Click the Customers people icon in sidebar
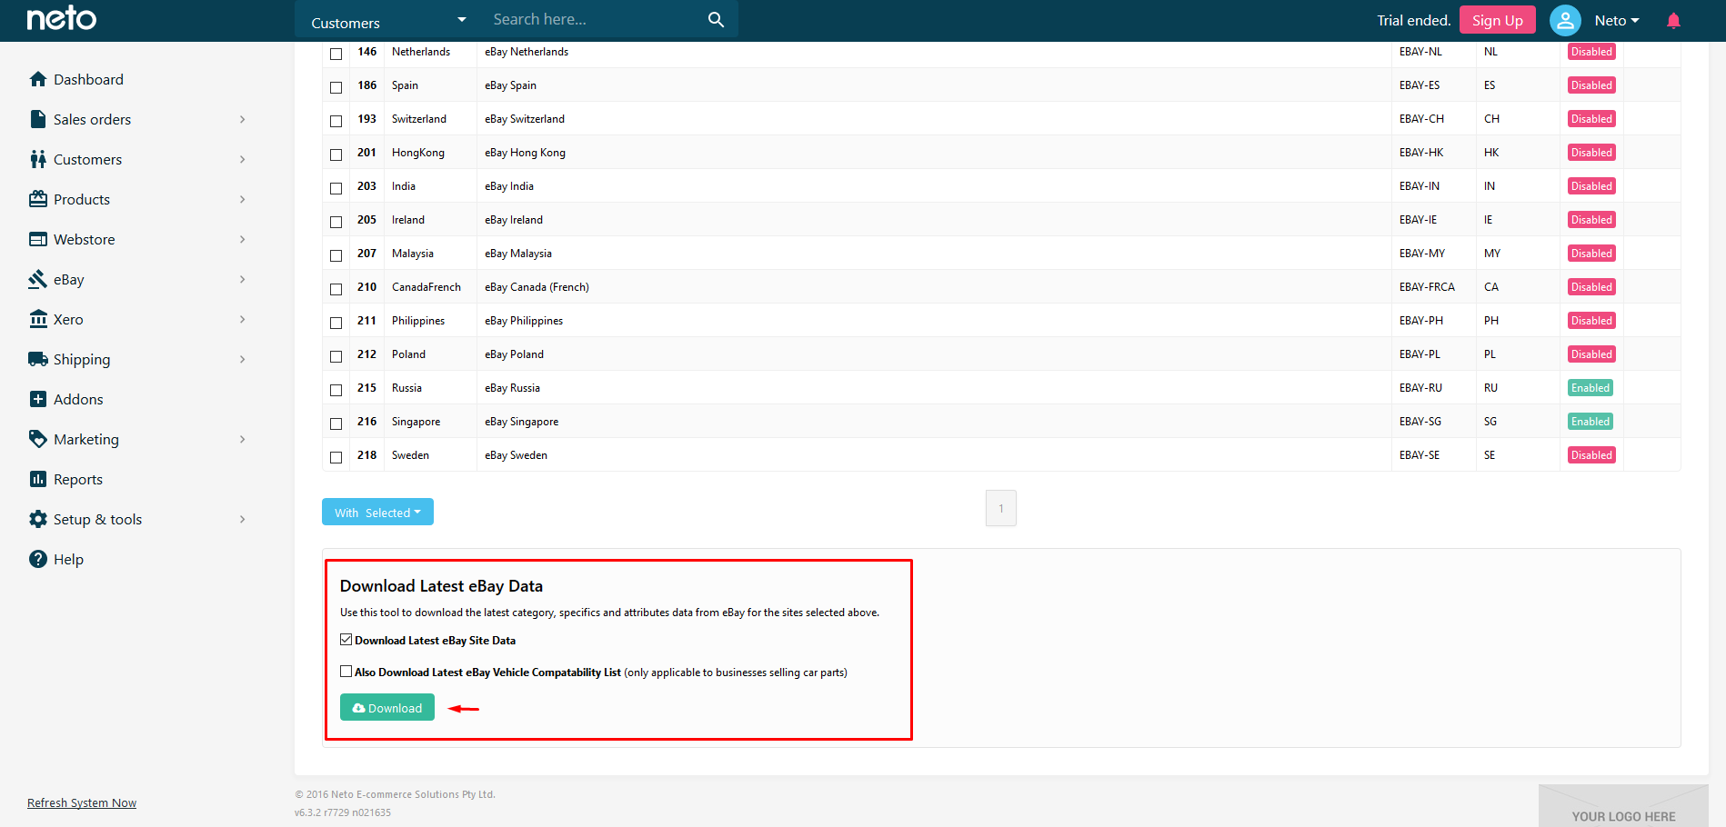The image size is (1726, 827). pyautogui.click(x=38, y=159)
